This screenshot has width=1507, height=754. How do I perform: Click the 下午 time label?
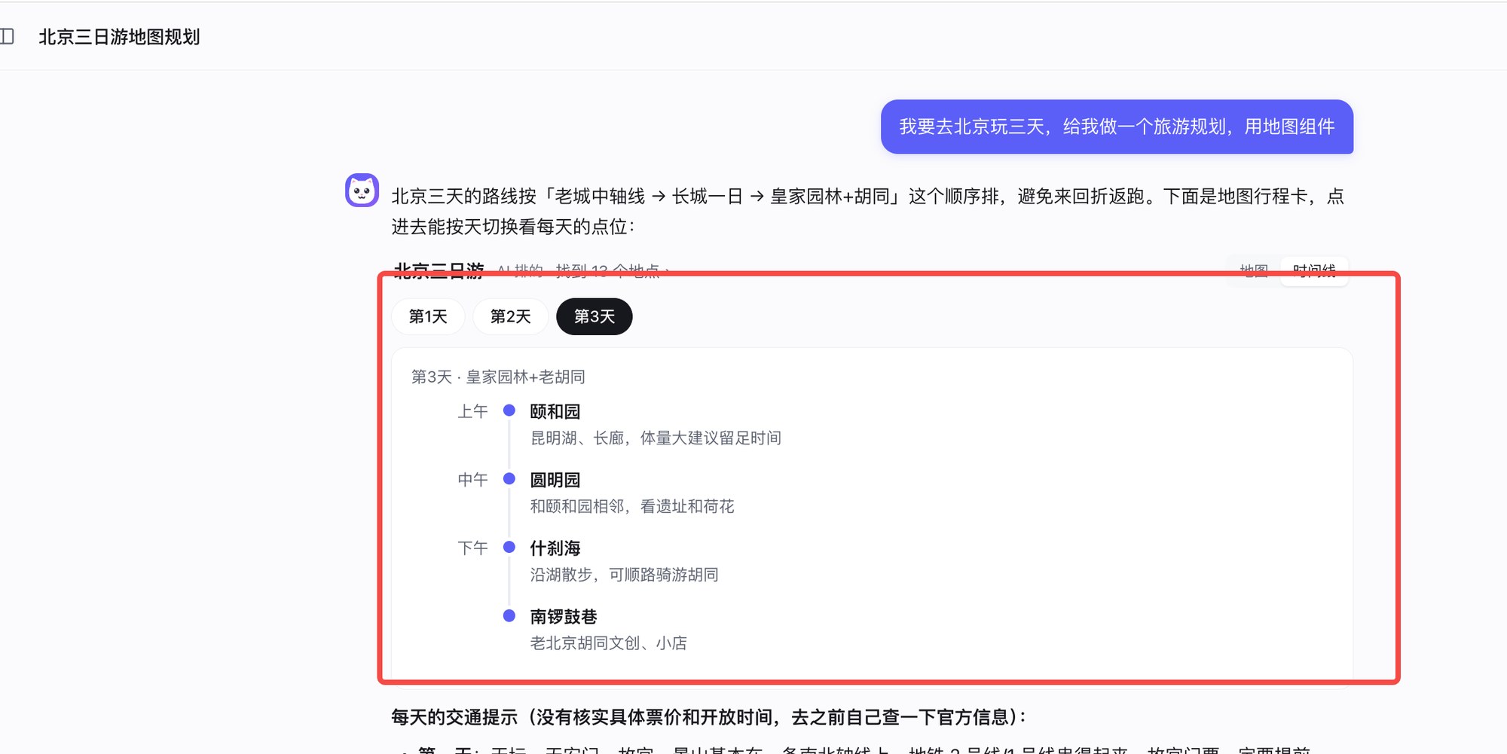(473, 548)
